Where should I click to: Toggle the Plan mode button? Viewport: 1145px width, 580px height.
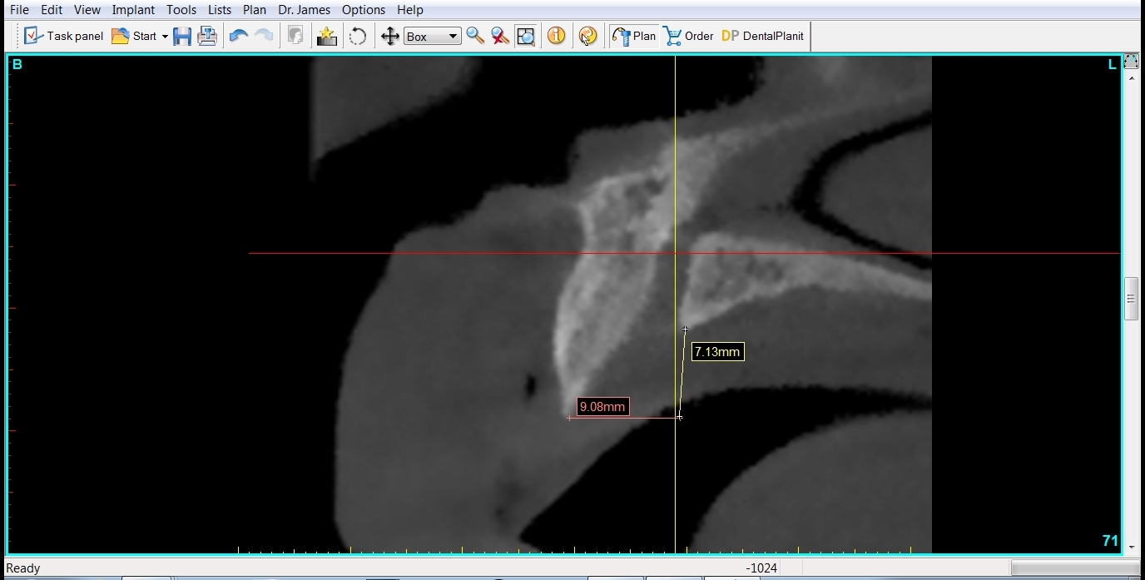pyautogui.click(x=634, y=36)
